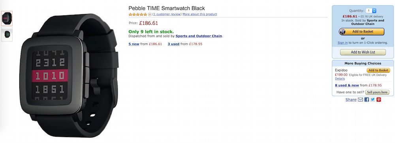Expand the star rating breakdown arrow
The image size is (395, 143).
coord(150,14)
